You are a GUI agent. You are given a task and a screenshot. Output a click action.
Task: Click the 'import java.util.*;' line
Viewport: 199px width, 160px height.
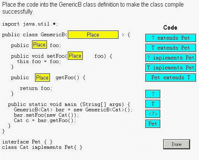click(30, 24)
